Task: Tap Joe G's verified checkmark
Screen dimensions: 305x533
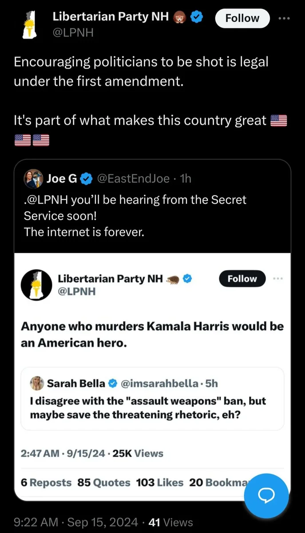Action: click(87, 179)
